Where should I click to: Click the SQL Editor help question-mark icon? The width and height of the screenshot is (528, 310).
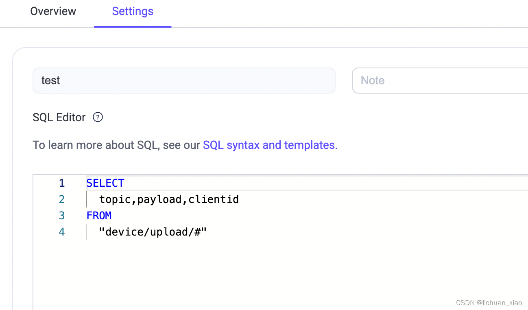coord(98,118)
